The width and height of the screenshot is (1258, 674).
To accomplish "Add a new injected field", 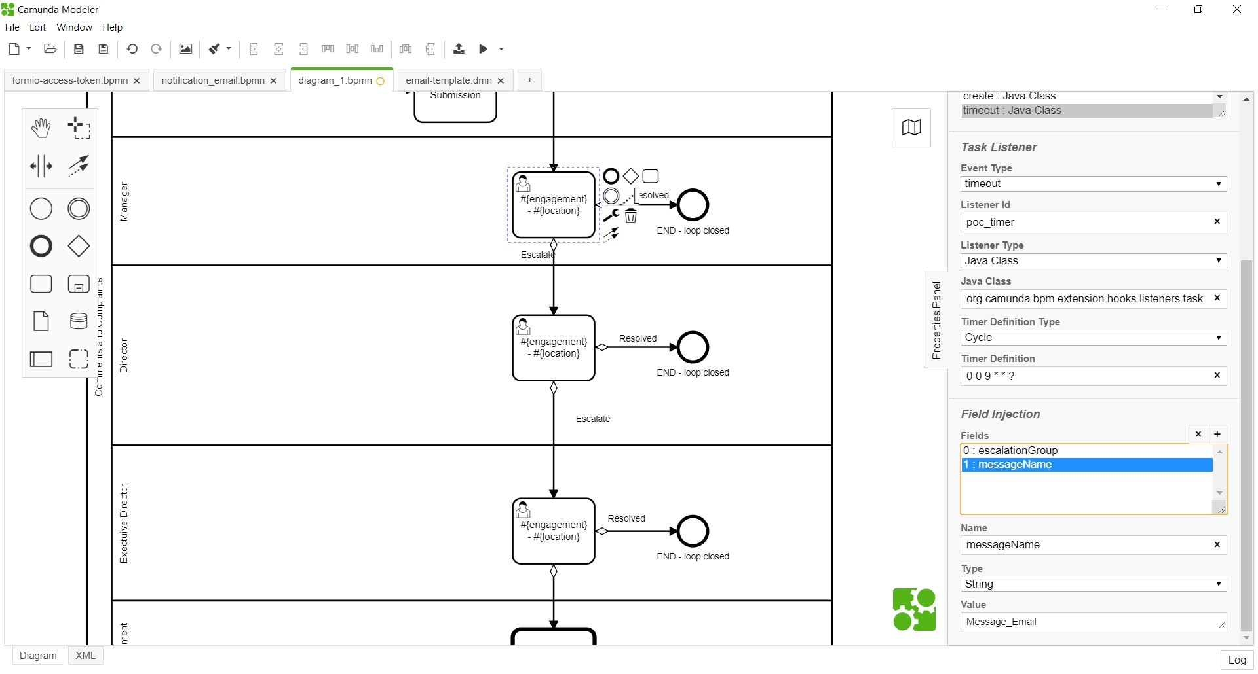I will (x=1217, y=434).
